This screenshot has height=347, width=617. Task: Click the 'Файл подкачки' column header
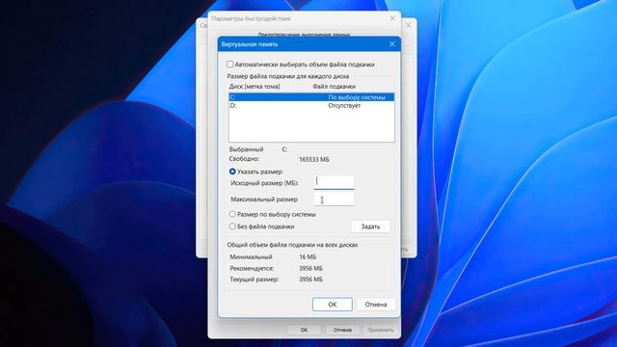click(x=335, y=86)
